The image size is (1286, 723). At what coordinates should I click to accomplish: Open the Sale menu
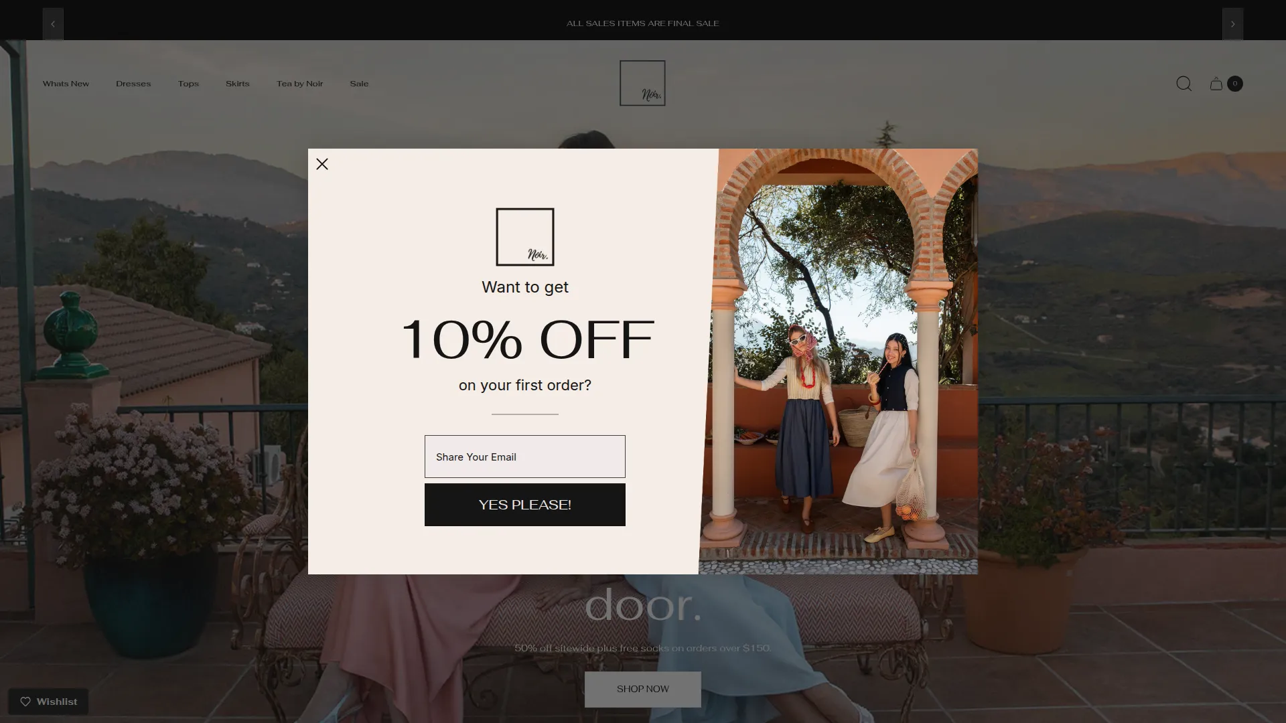point(359,84)
